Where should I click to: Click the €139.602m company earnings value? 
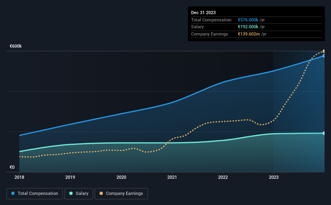[249, 34]
